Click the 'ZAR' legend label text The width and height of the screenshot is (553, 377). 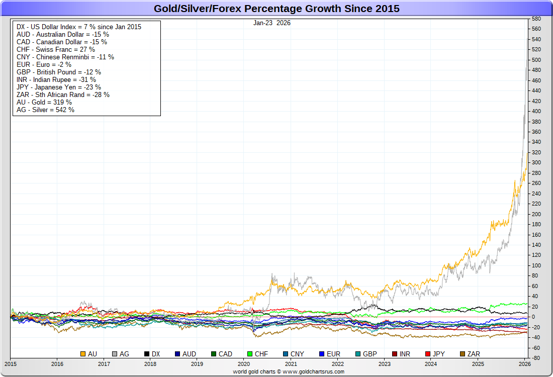coord(474,354)
